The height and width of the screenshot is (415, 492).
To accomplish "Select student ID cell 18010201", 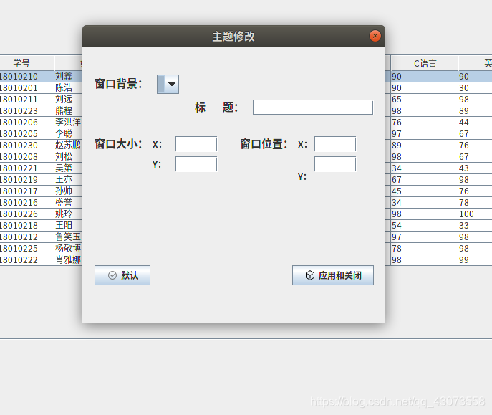I will (27, 88).
